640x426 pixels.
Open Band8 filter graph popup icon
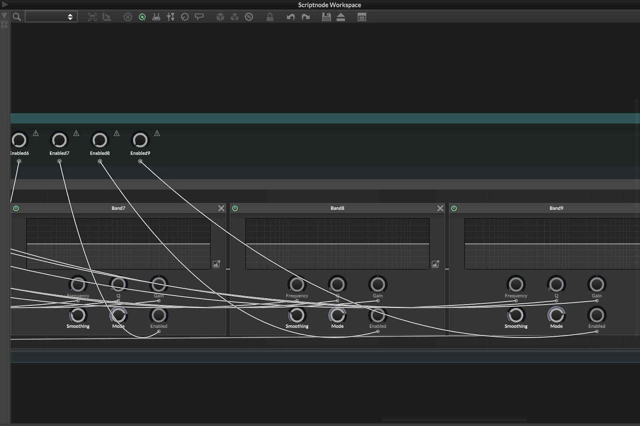[435, 264]
